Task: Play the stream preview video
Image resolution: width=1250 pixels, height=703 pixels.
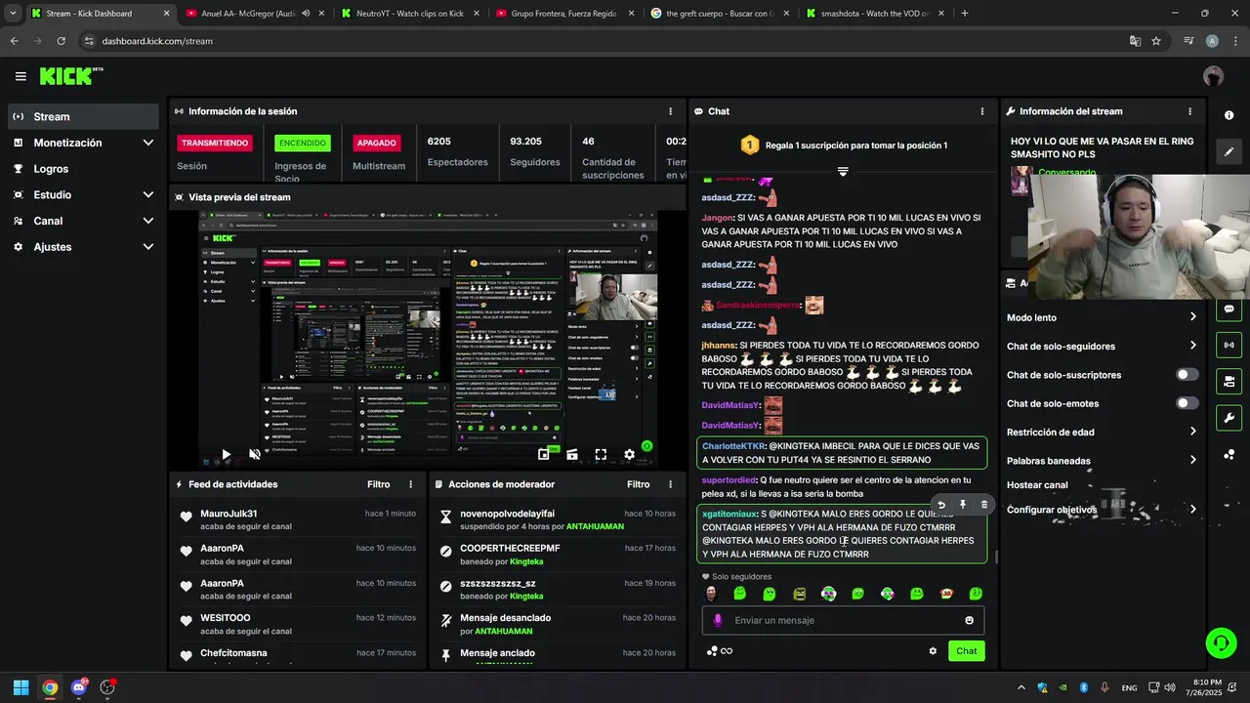Action: (x=227, y=454)
